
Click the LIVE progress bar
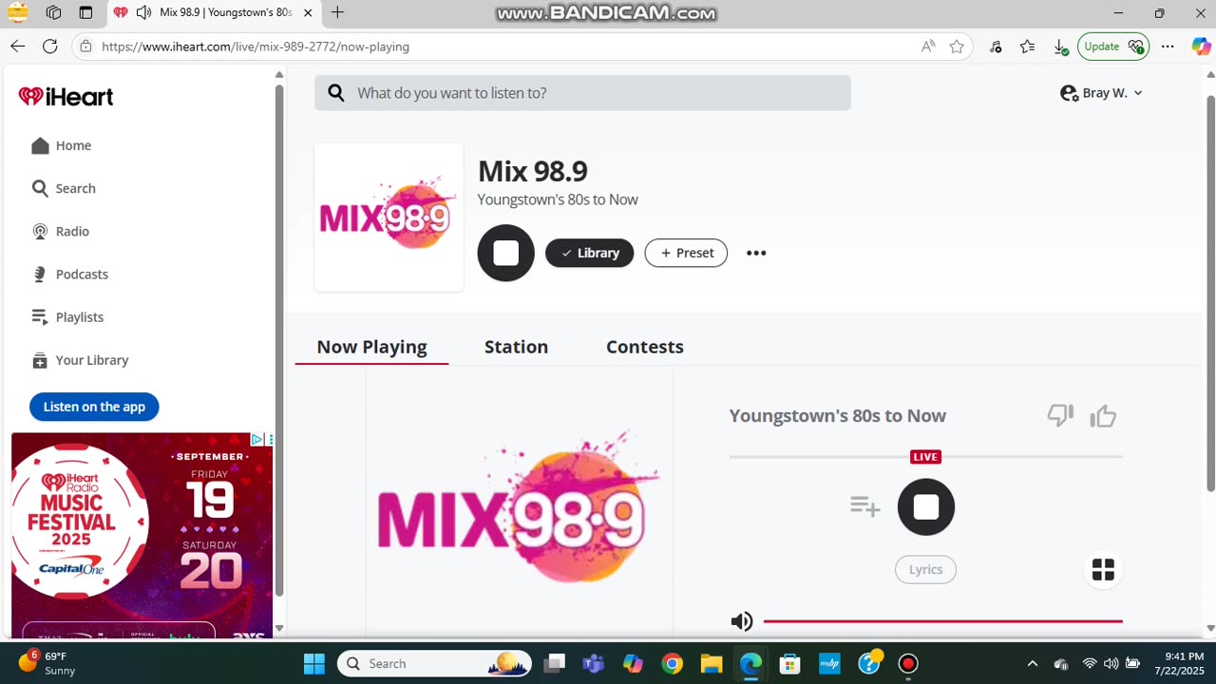tap(926, 457)
